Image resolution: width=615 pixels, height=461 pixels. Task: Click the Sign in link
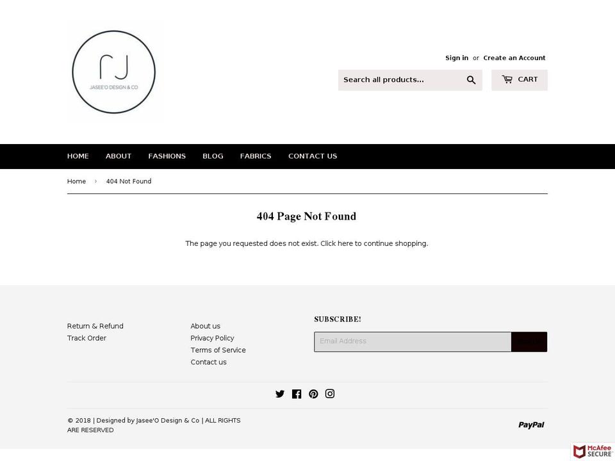[457, 58]
